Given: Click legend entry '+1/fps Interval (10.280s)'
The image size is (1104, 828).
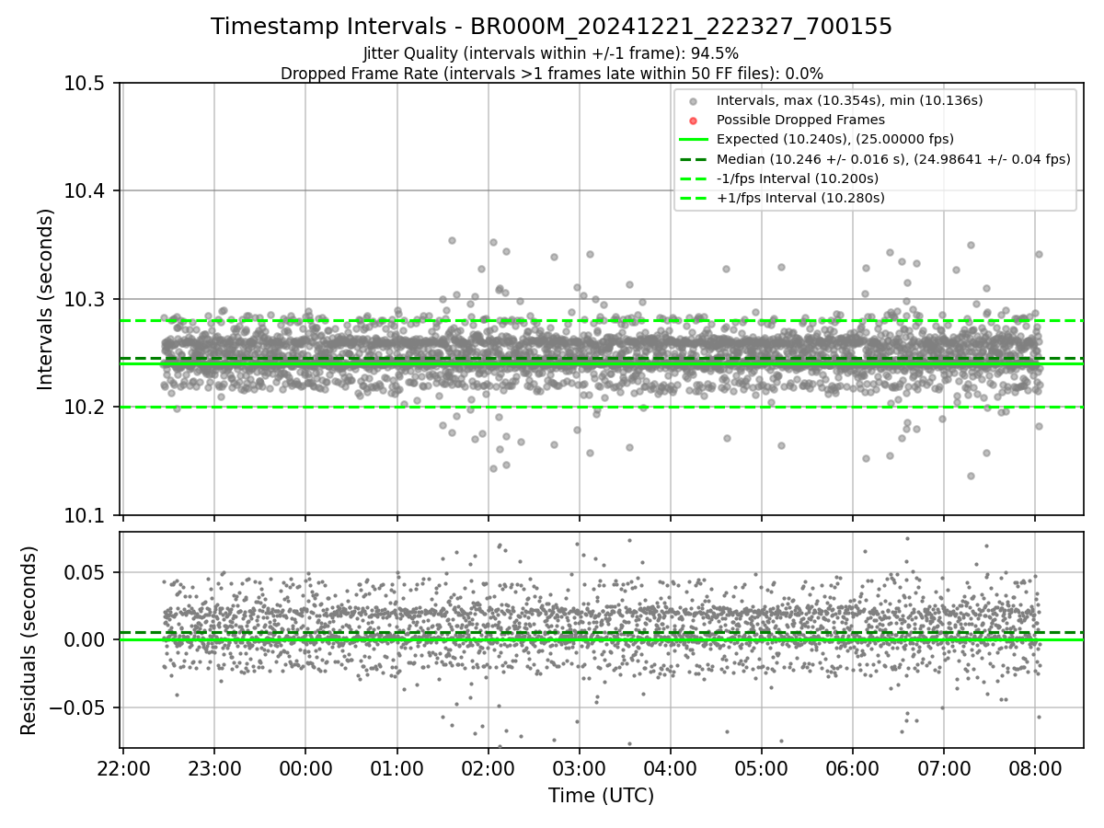Looking at the screenshot, I should [800, 197].
